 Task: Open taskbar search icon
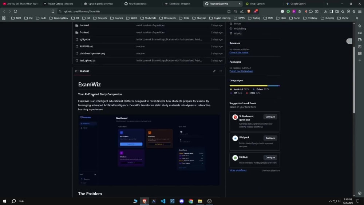coord(14,201)
